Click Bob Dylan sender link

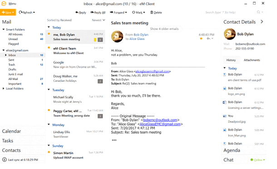click(141, 35)
